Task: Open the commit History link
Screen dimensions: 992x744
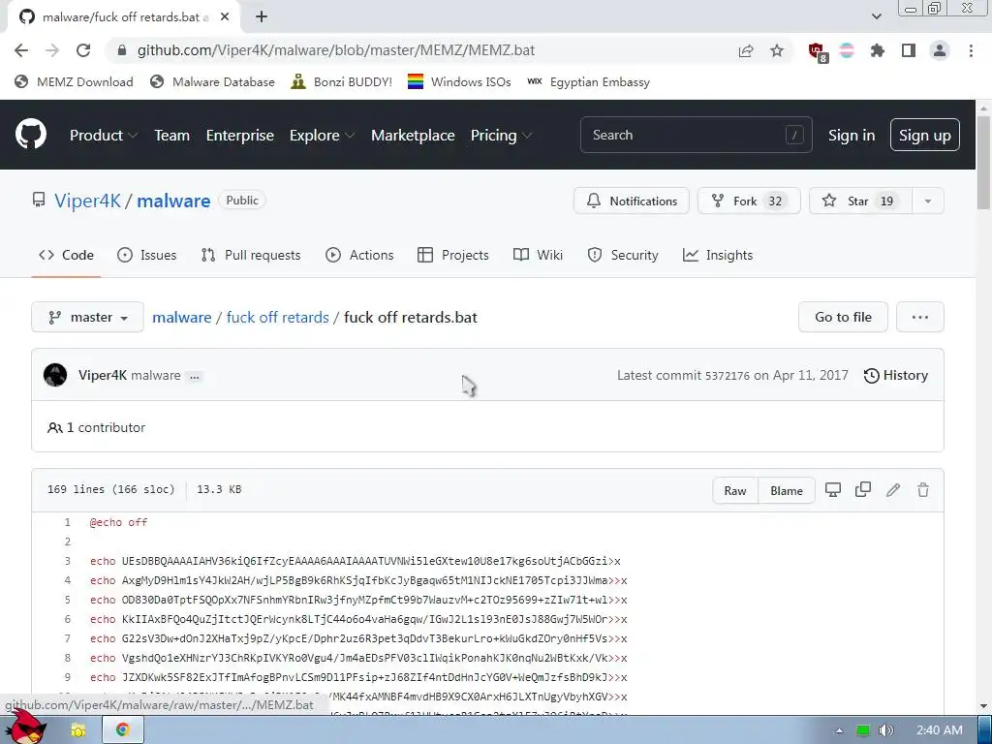Action: 896,375
